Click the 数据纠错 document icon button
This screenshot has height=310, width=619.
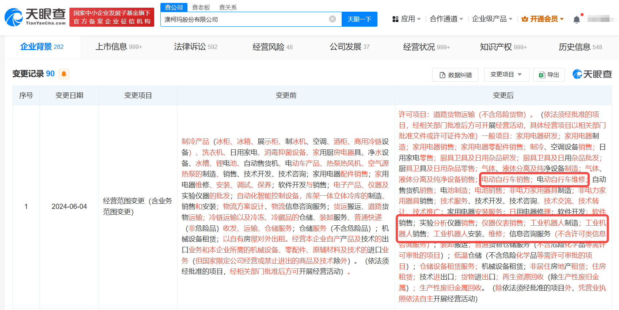click(x=443, y=75)
